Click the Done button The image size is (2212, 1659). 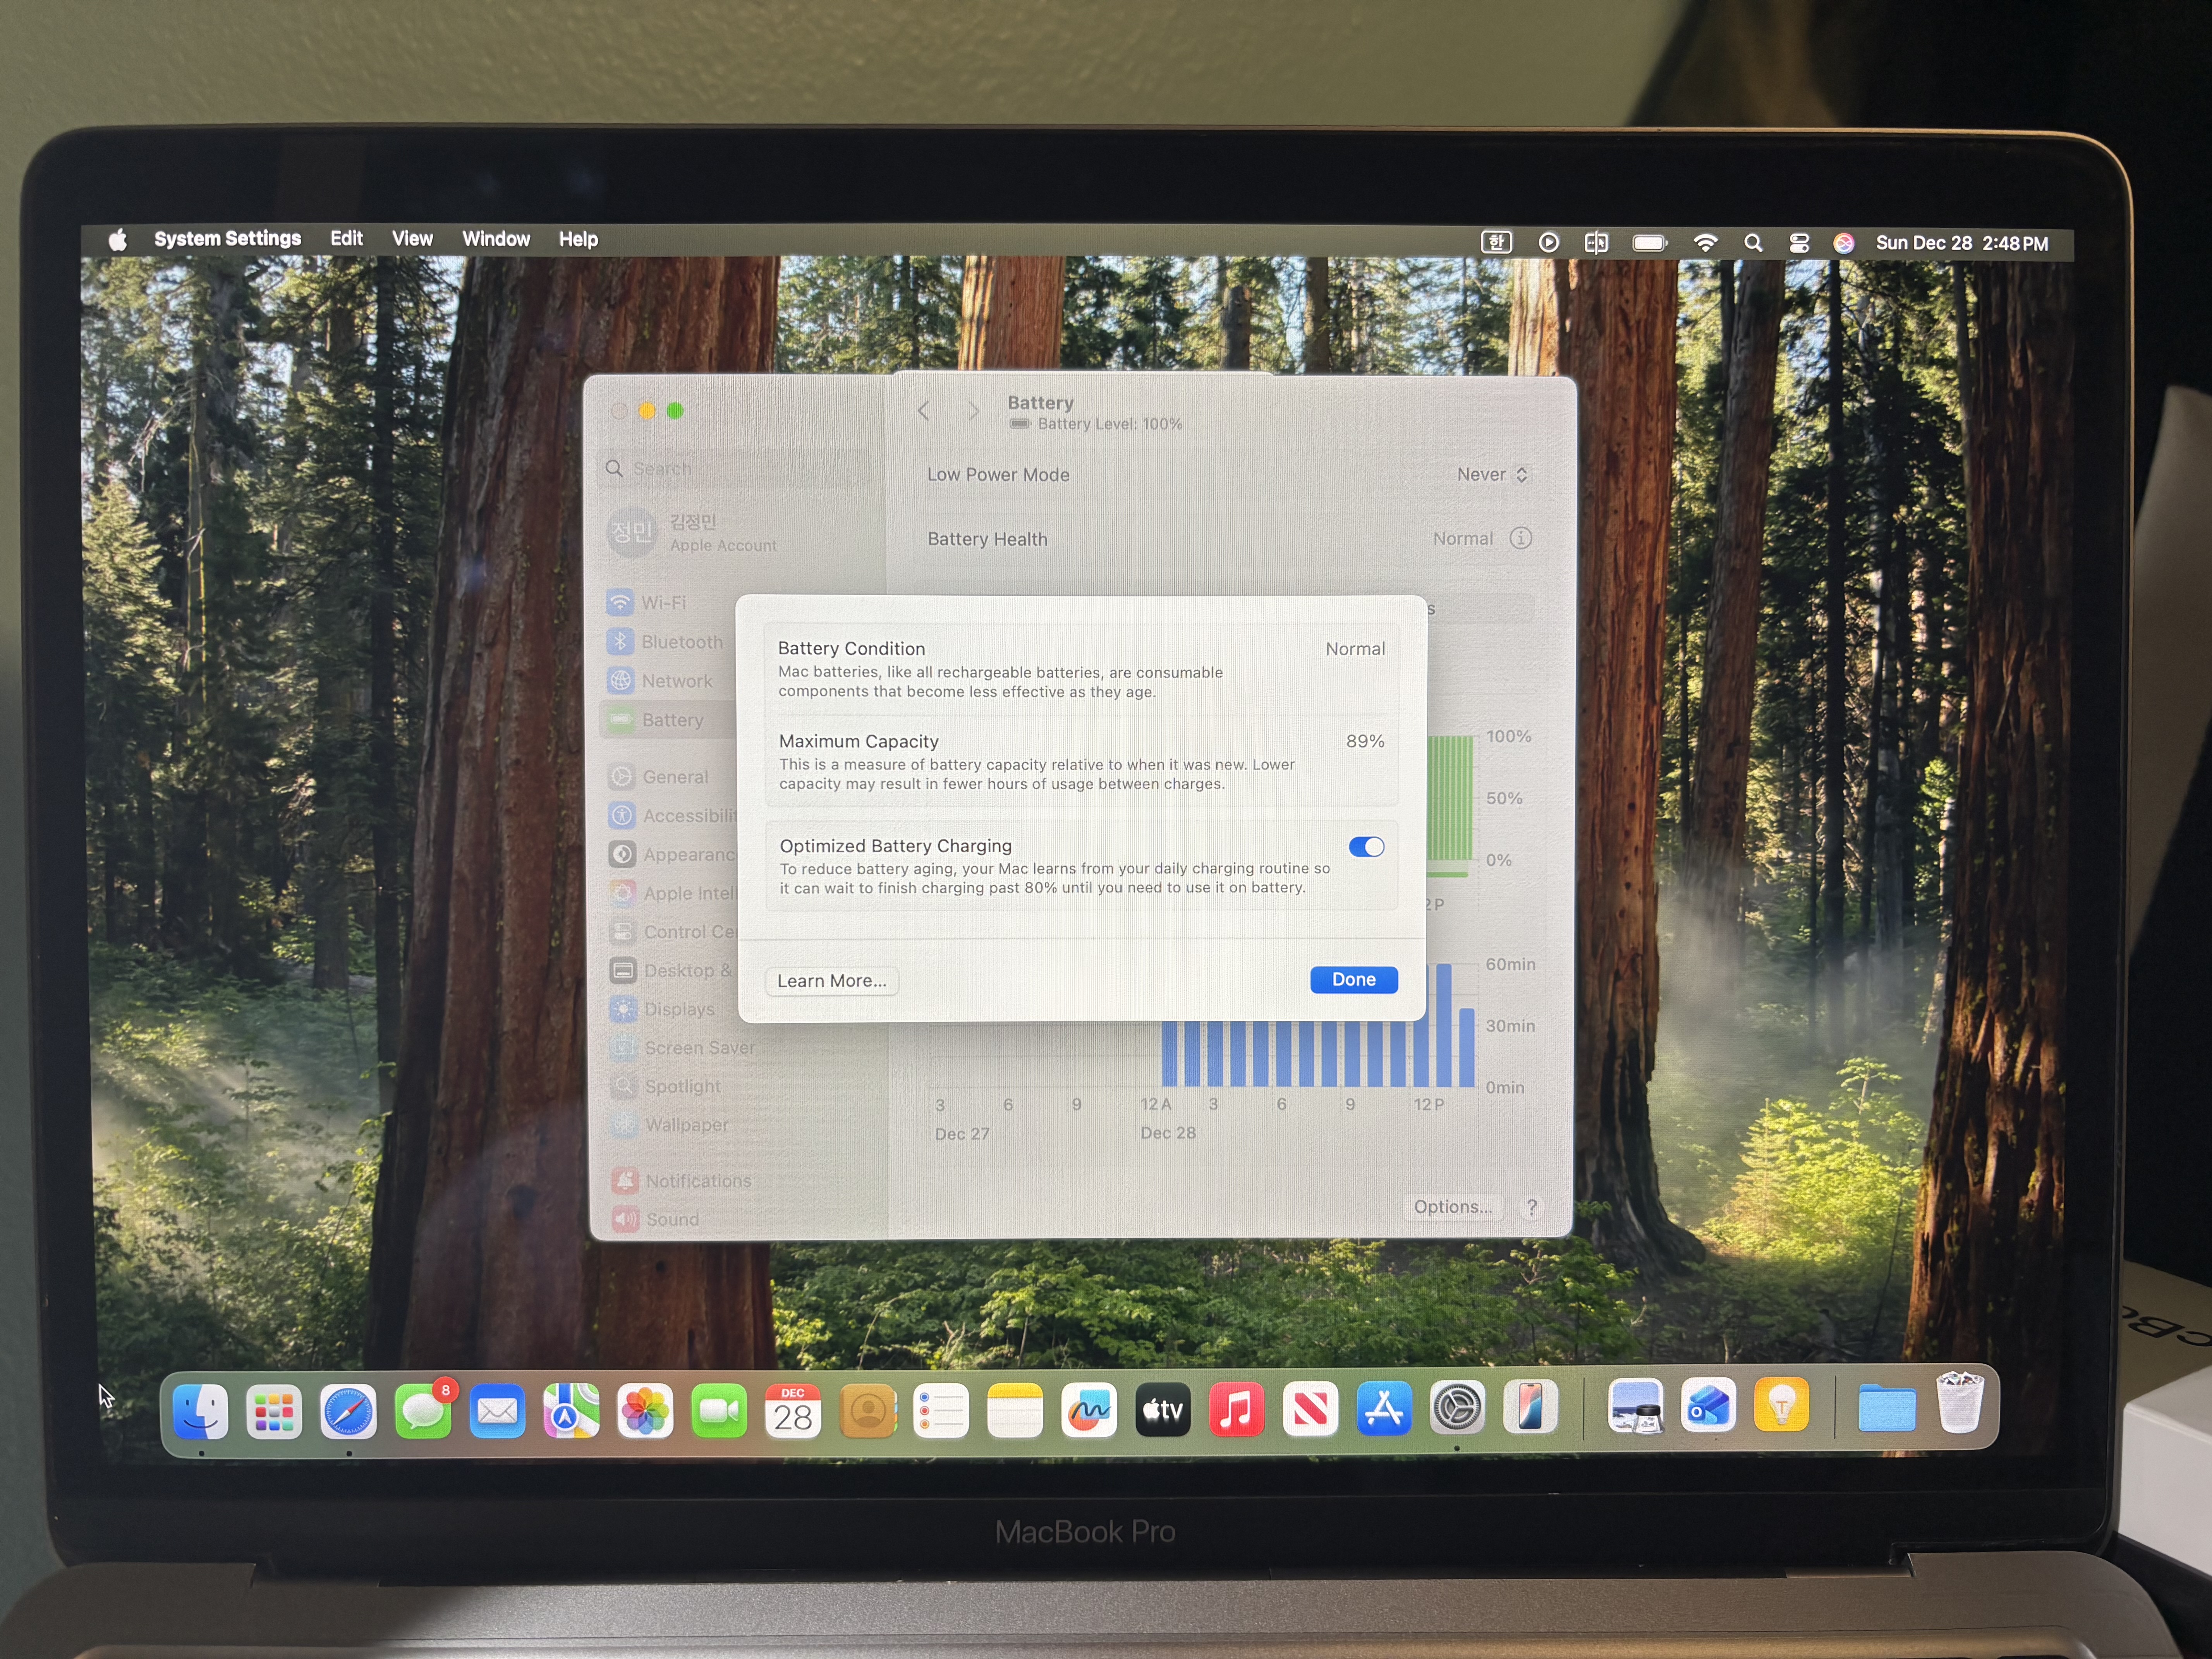pyautogui.click(x=1353, y=980)
